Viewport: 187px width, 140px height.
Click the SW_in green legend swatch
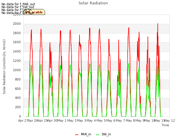click(x=97, y=135)
